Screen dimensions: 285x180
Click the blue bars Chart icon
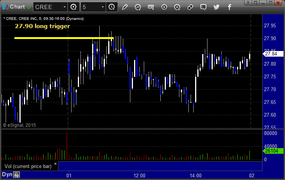coord(5,7)
